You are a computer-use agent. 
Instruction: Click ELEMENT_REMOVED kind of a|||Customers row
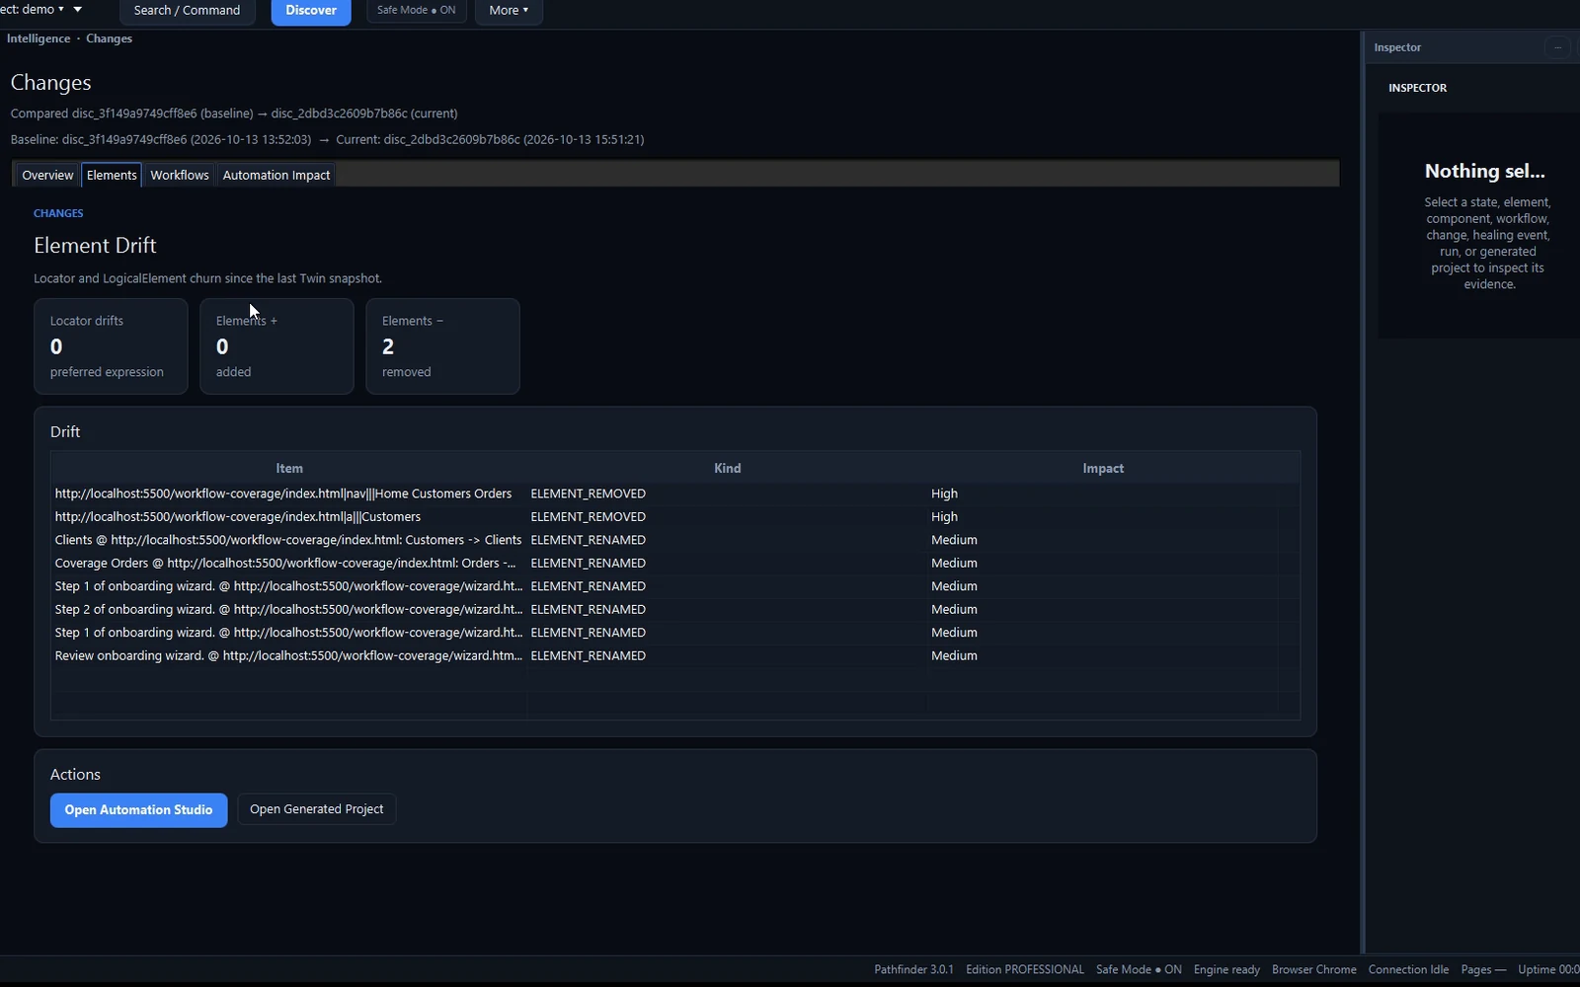[588, 516]
